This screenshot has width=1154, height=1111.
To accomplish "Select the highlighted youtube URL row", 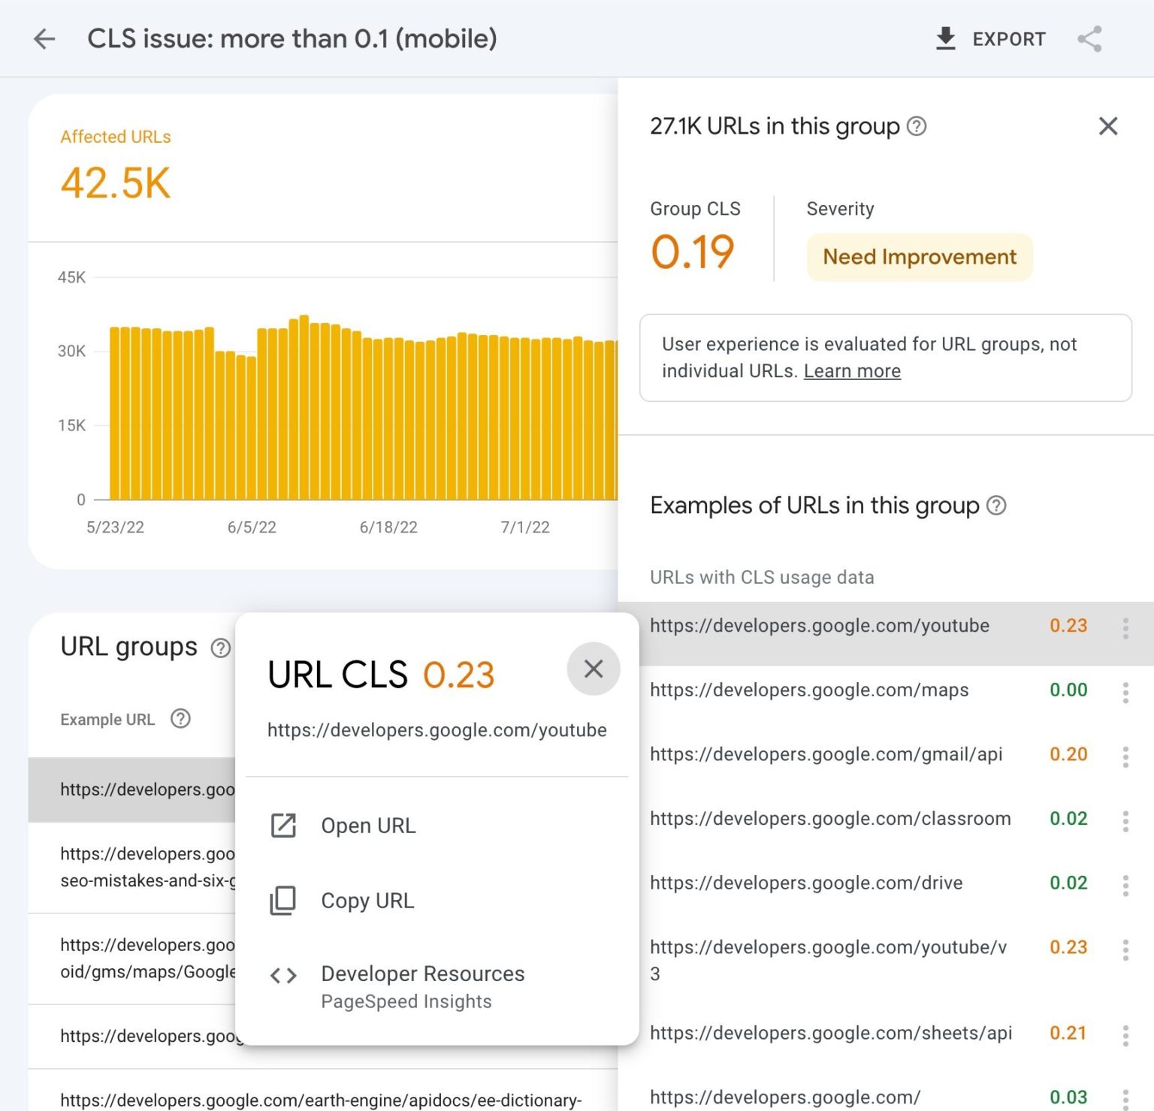I will point(820,625).
